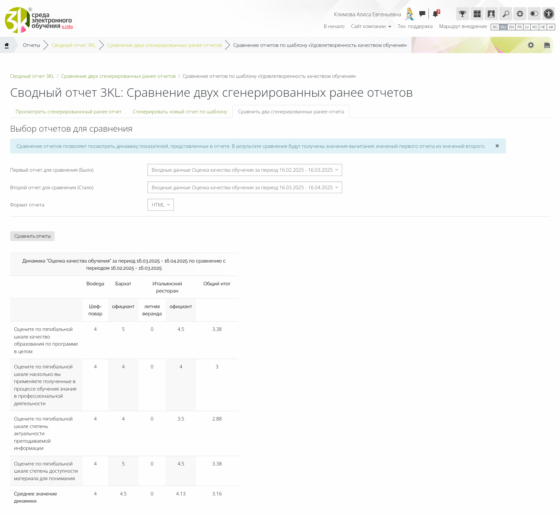Expand the second report (Стало) dropdown
560x515 pixels.
coord(245,188)
